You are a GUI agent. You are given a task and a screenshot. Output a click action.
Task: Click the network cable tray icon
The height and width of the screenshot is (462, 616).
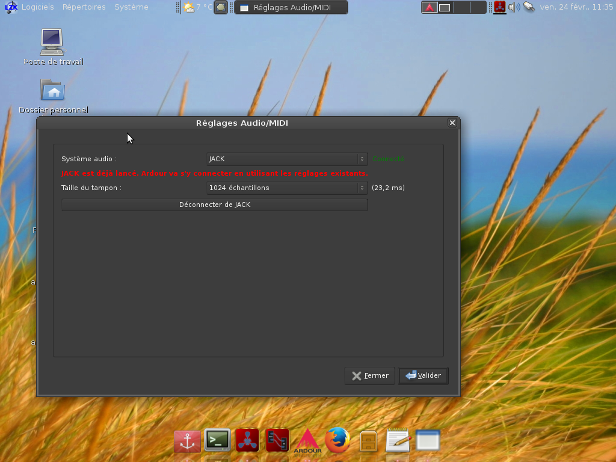[529, 7]
